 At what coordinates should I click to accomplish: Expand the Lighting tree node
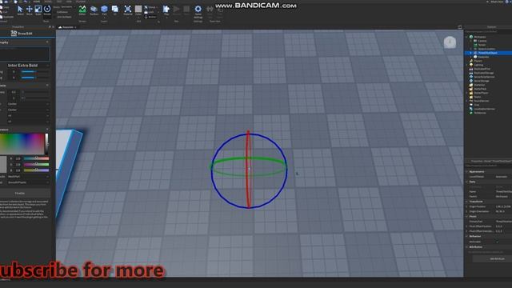466,65
